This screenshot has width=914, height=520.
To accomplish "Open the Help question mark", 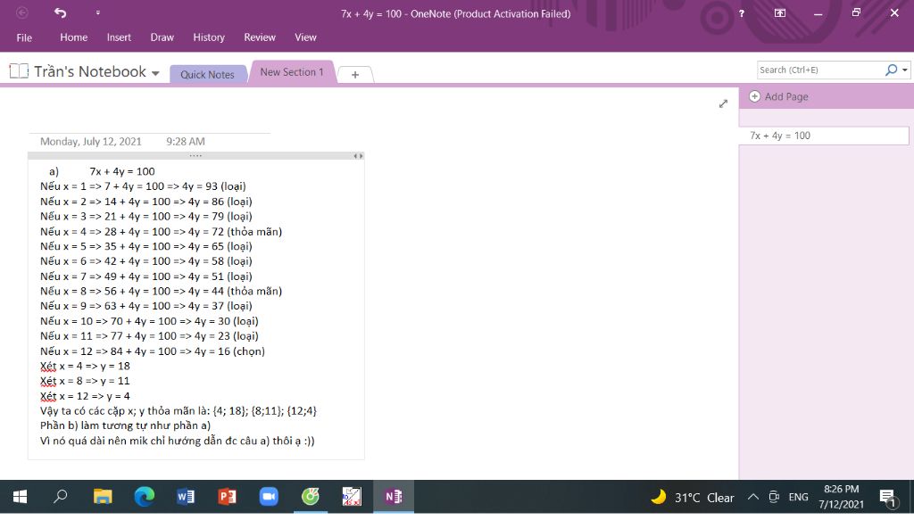I will tap(742, 12).
